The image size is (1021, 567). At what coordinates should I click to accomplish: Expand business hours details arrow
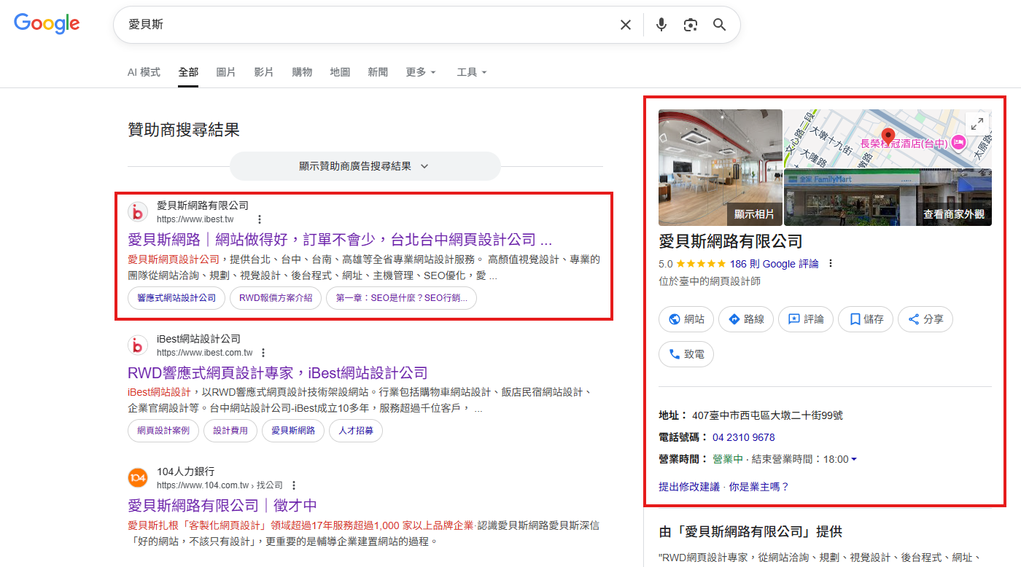pyautogui.click(x=854, y=459)
